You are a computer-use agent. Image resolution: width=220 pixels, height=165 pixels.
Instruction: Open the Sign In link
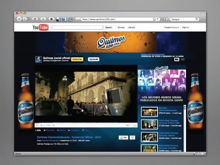[x=186, y=27]
